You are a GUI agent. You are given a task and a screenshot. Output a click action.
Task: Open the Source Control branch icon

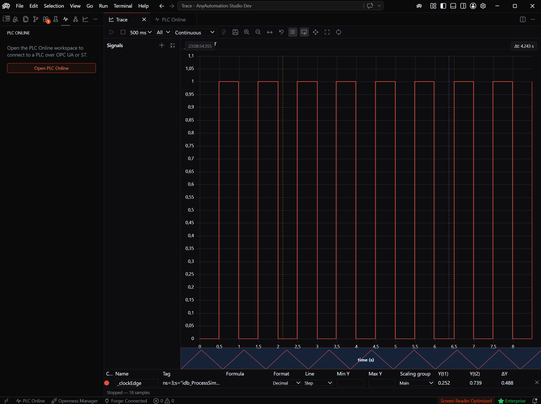tap(36, 19)
